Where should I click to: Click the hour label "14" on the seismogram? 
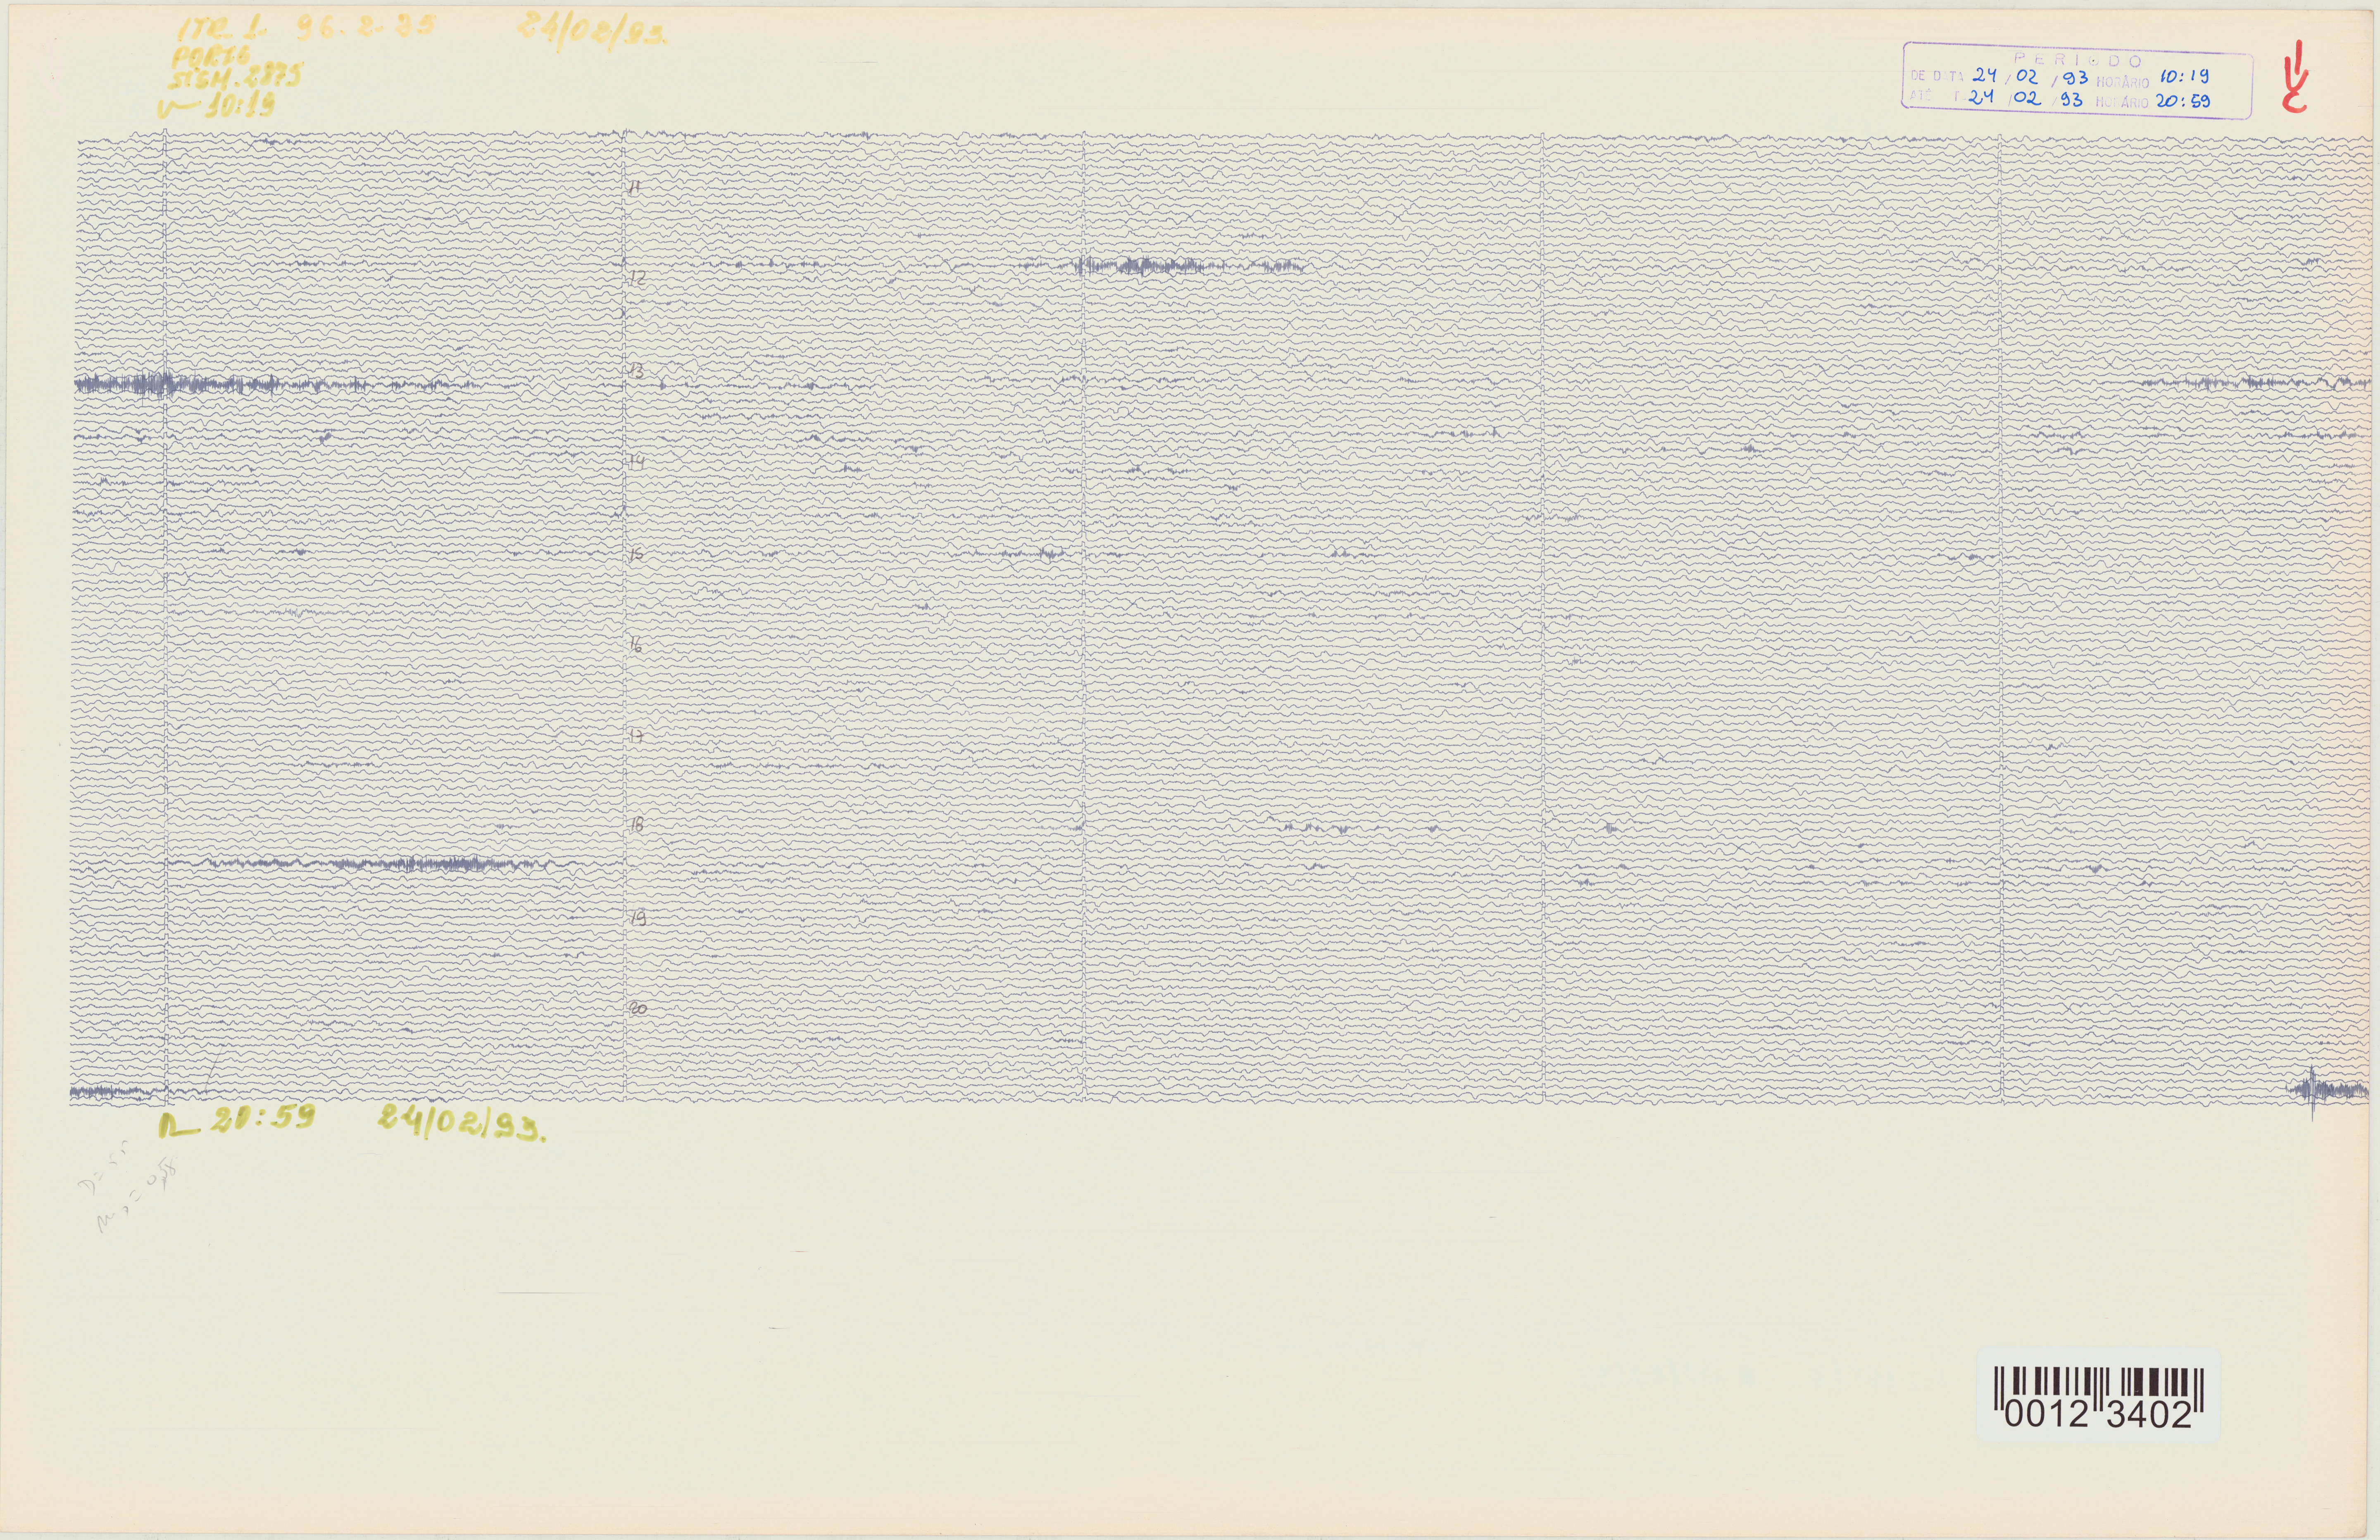coord(637,462)
